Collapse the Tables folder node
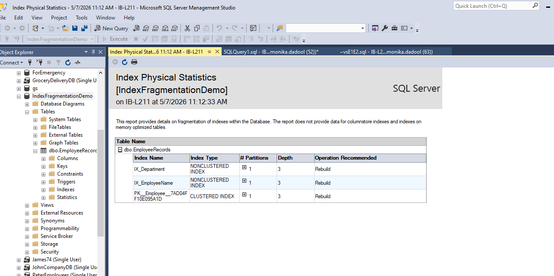Screen dimensions: 554x276 [27, 112]
